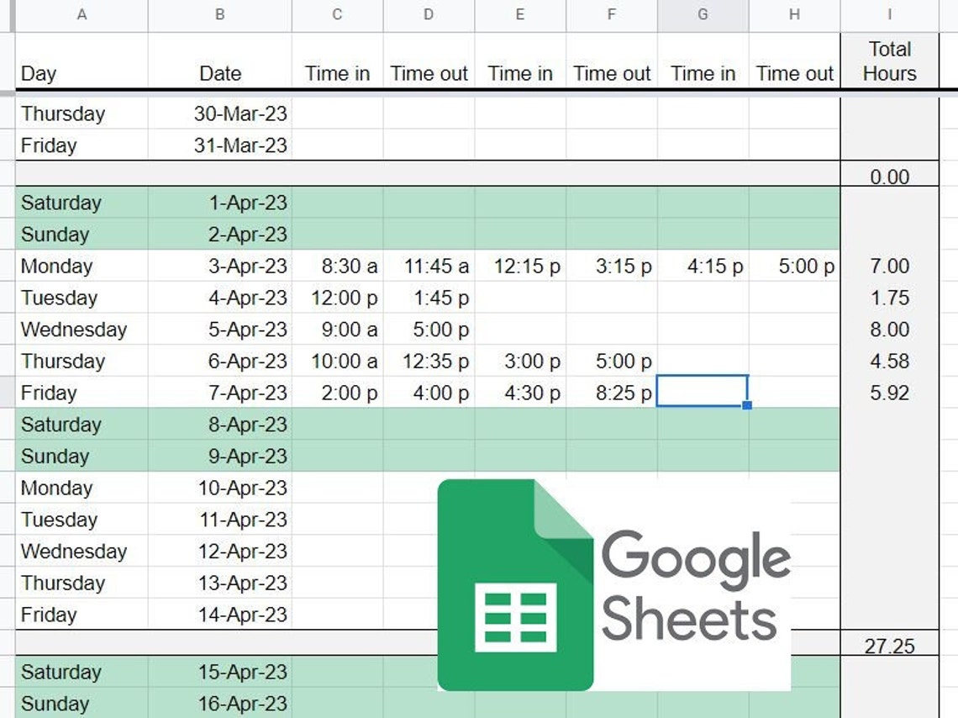Screen dimensions: 958x718
Task: Click the Sunday 16-Apr-23 day cell
Action: coord(82,703)
